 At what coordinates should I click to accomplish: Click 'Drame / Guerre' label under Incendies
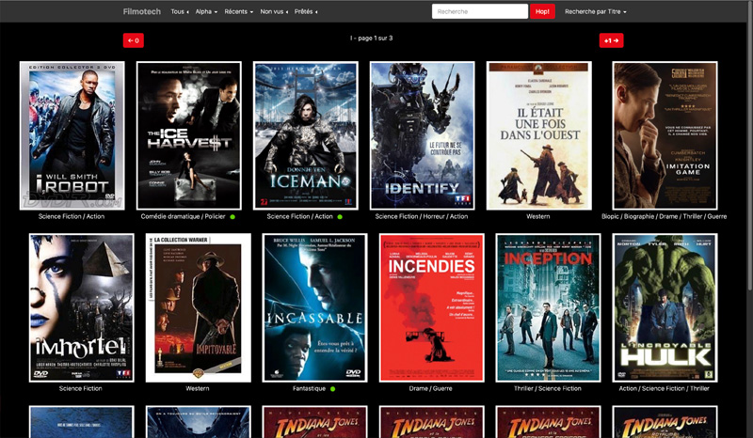(431, 388)
